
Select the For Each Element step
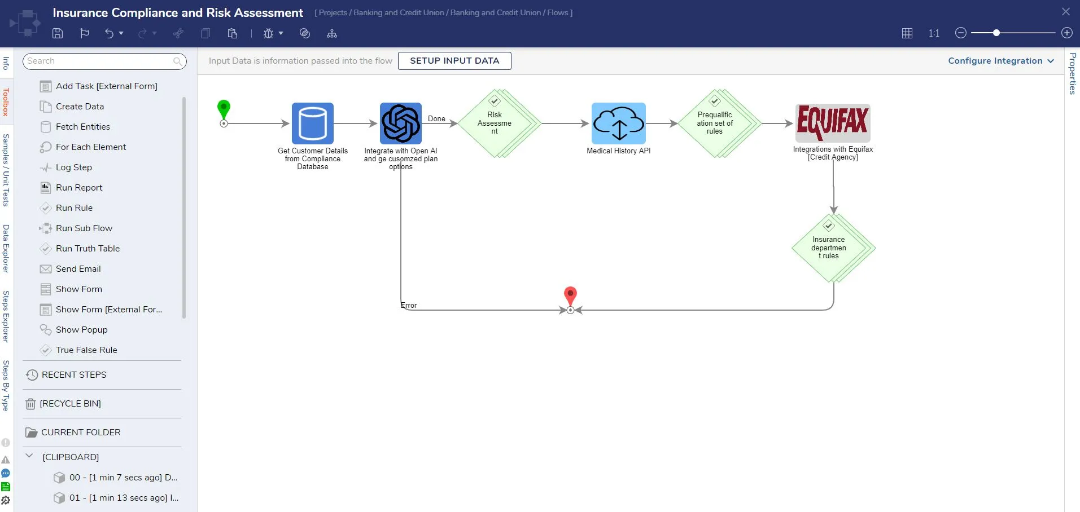point(83,147)
